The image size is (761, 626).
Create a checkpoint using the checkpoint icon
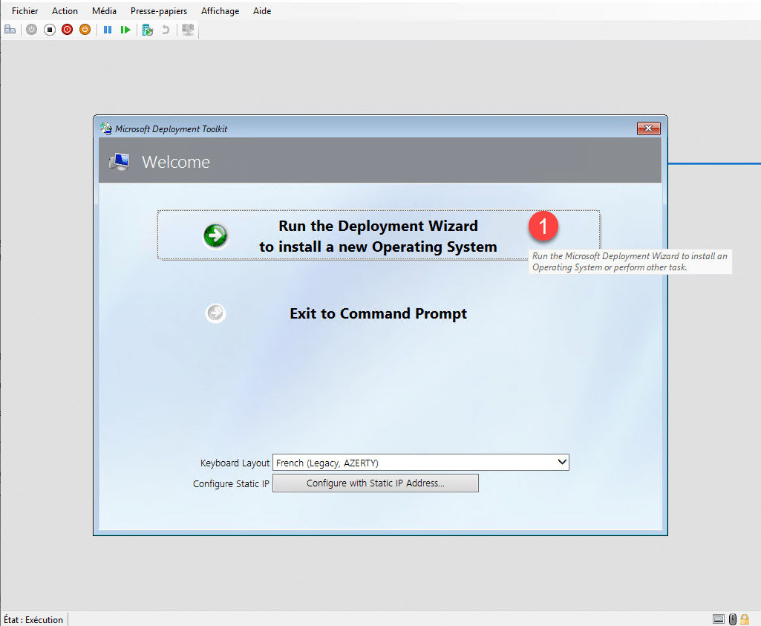(148, 30)
